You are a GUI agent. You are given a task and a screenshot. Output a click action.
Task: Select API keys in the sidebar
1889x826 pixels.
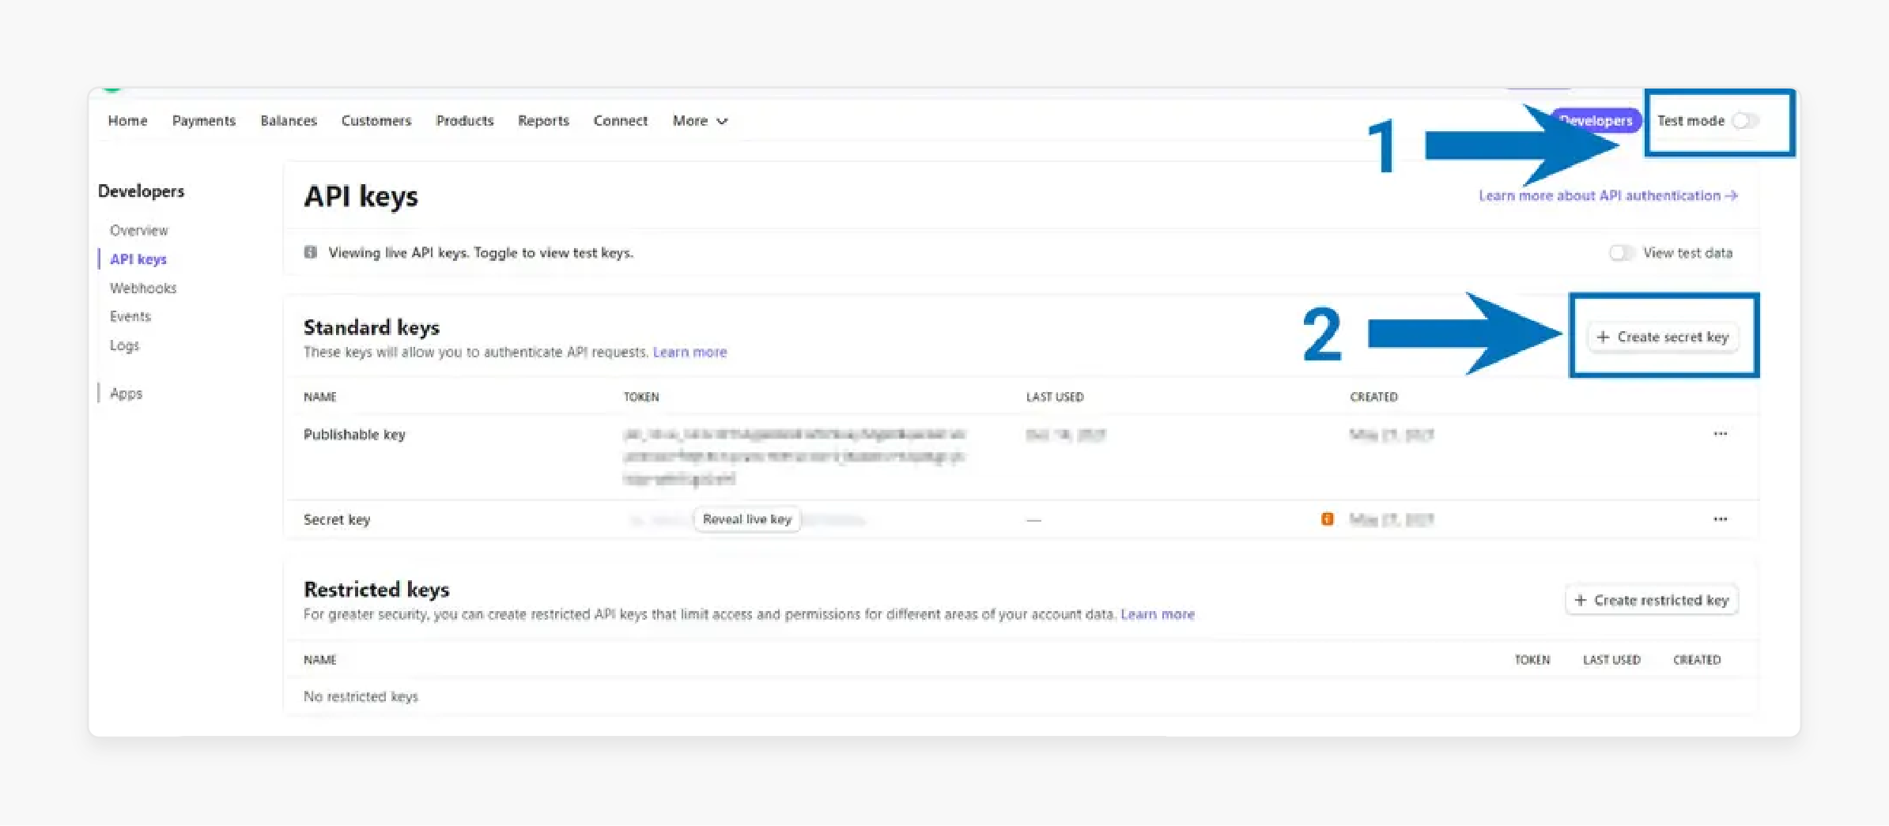tap(138, 259)
